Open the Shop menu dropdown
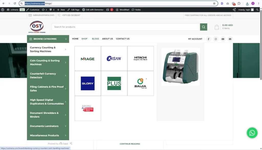Viewport: 262px width, 150px height. (85, 39)
